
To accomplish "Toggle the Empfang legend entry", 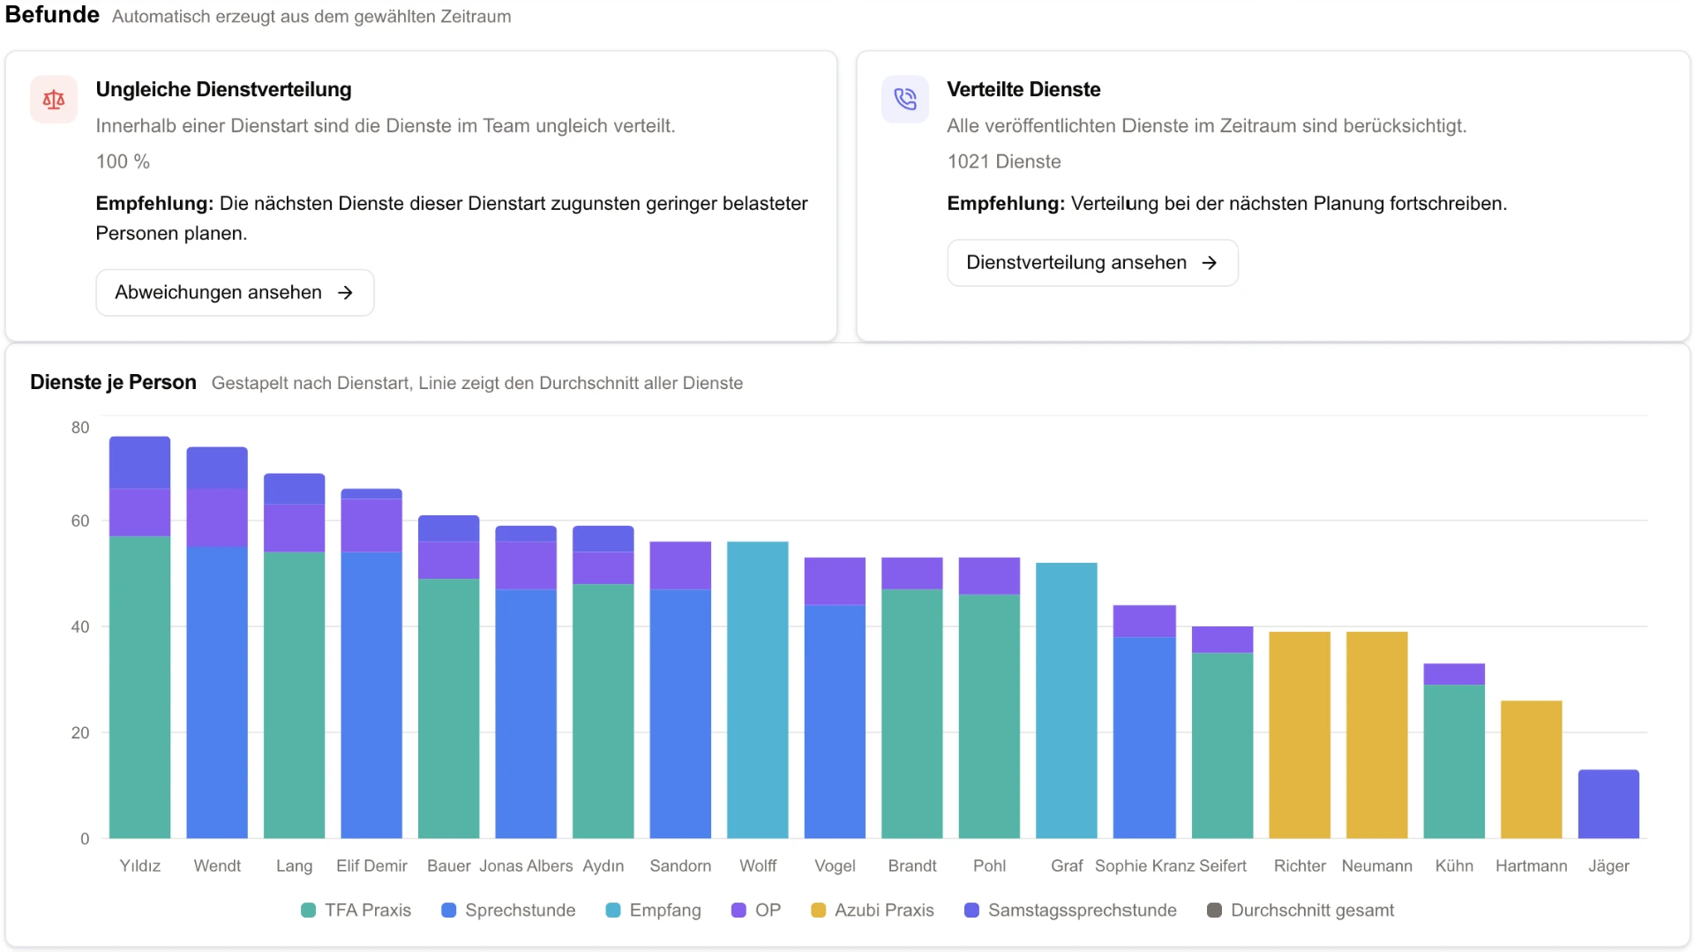I will 654,911.
